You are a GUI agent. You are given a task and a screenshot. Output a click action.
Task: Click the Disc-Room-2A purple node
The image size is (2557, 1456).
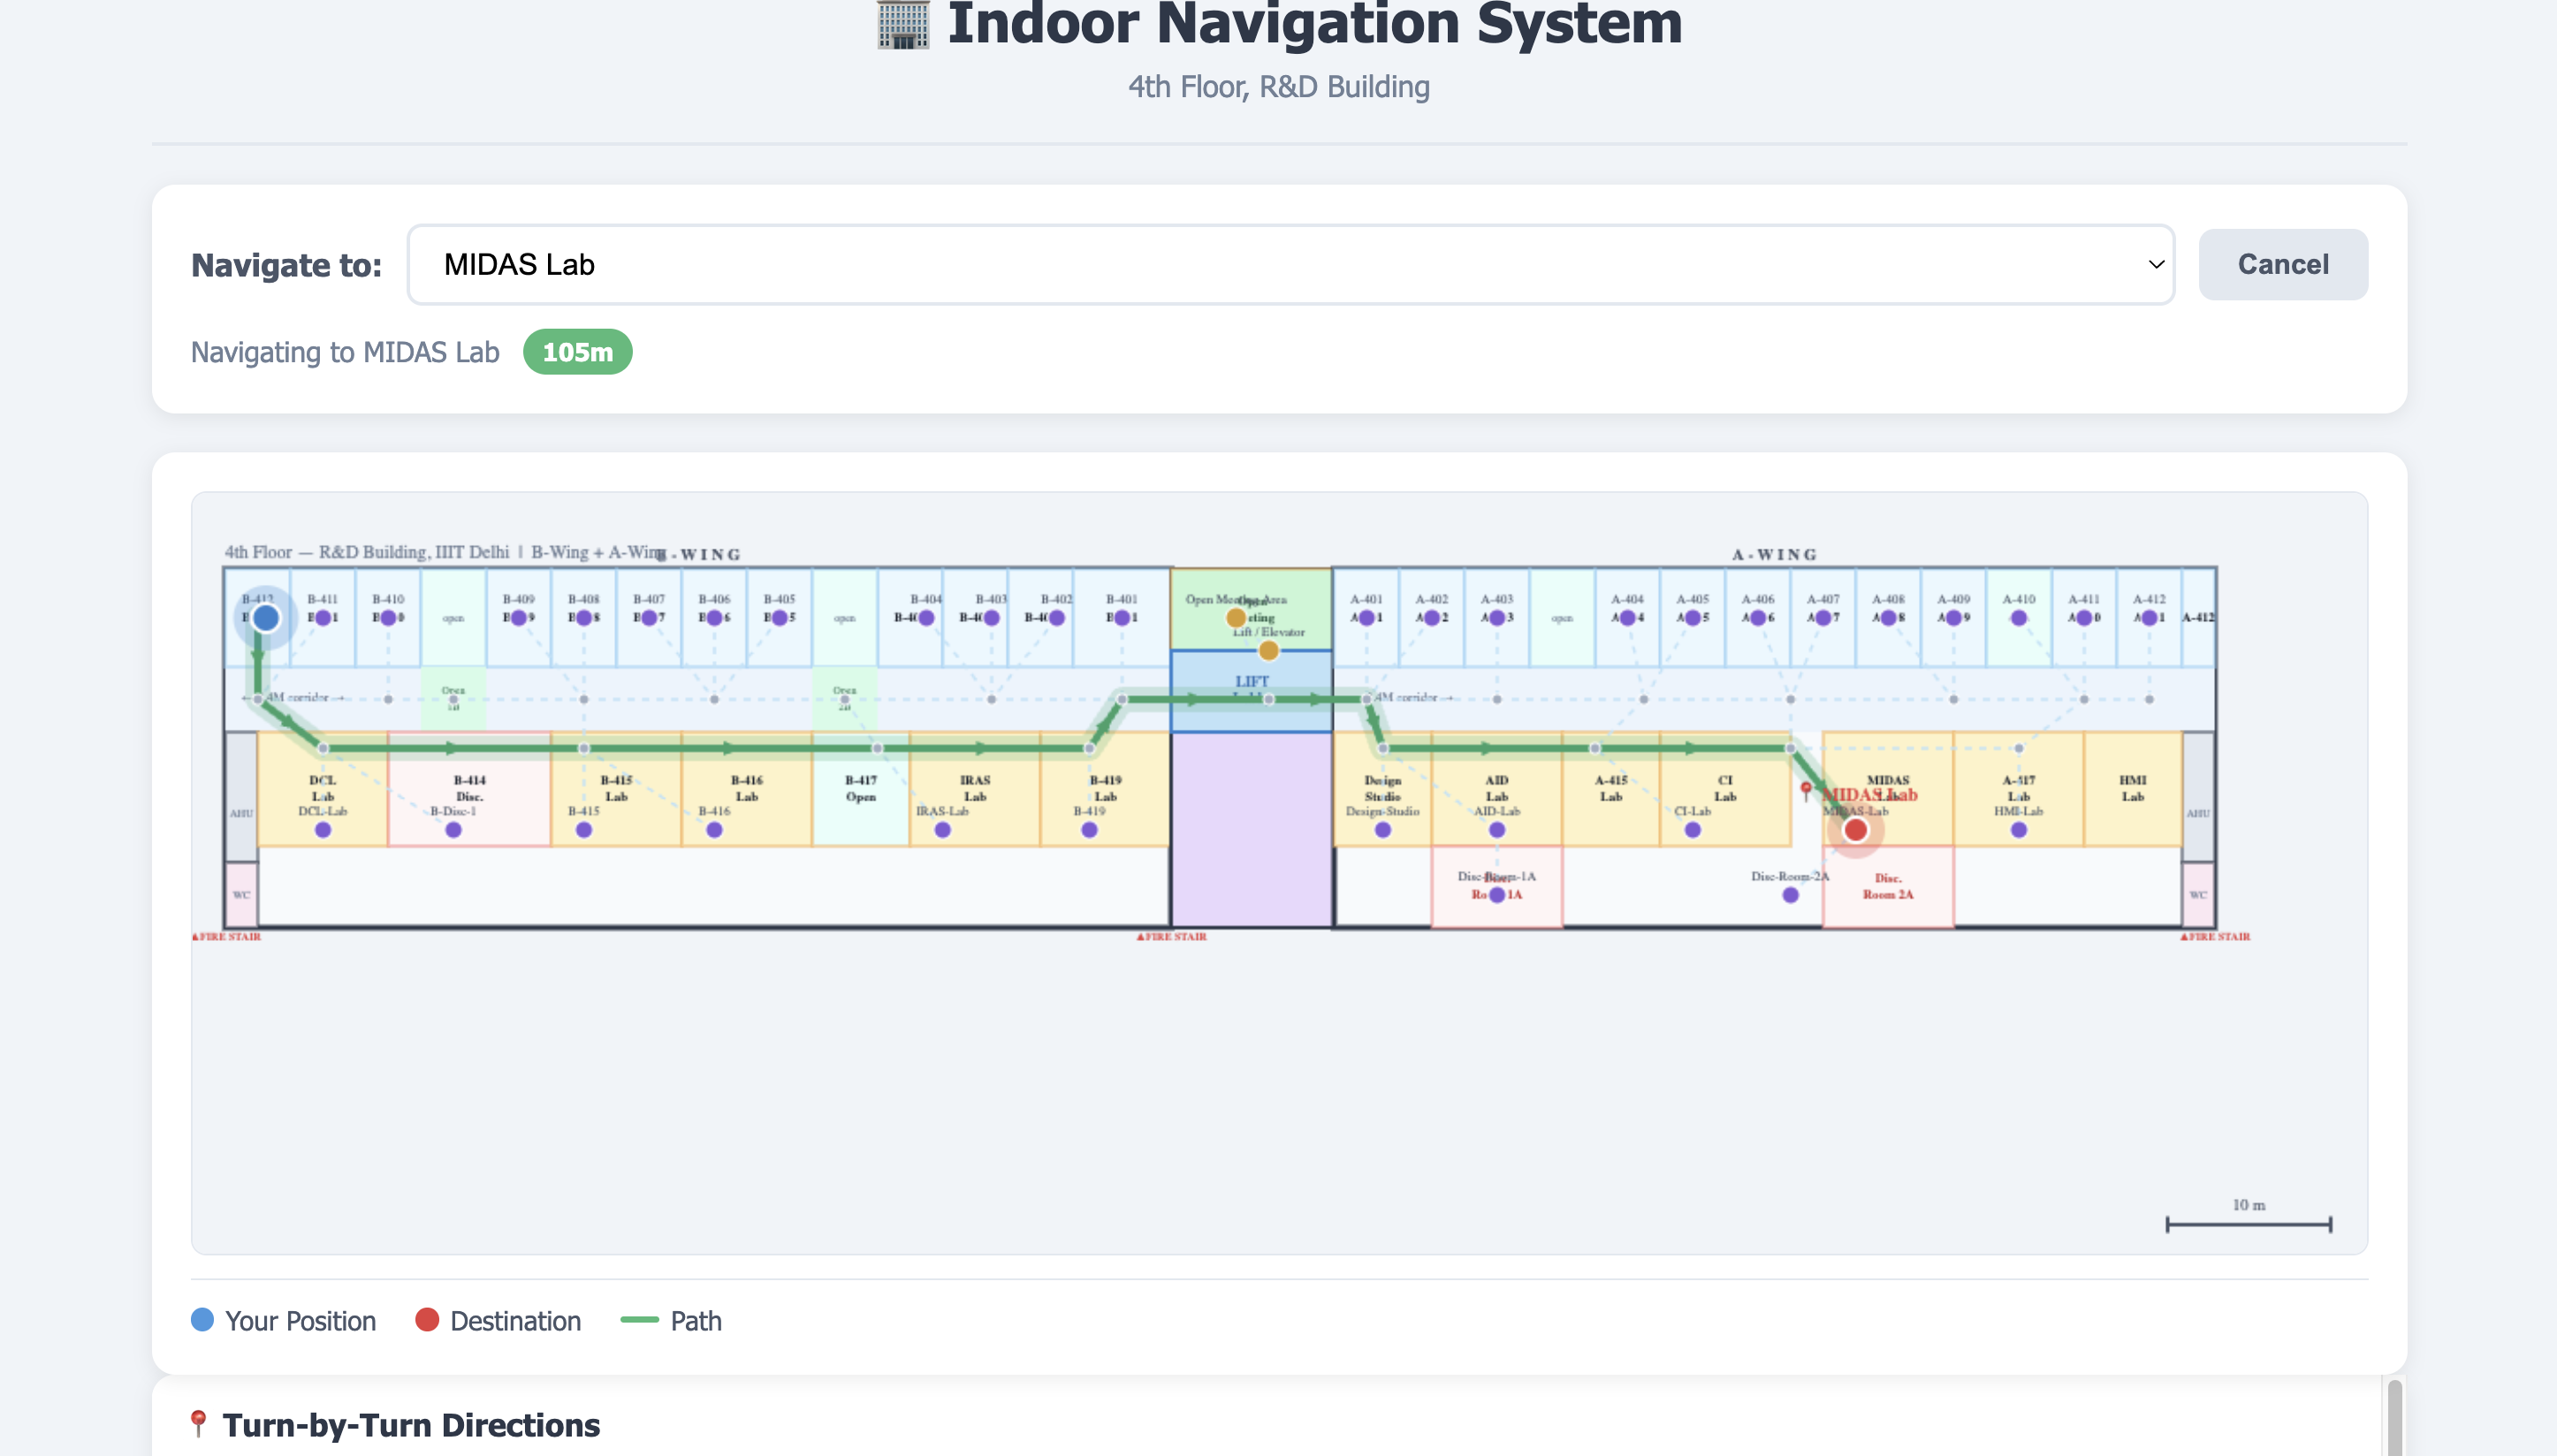1791,895
